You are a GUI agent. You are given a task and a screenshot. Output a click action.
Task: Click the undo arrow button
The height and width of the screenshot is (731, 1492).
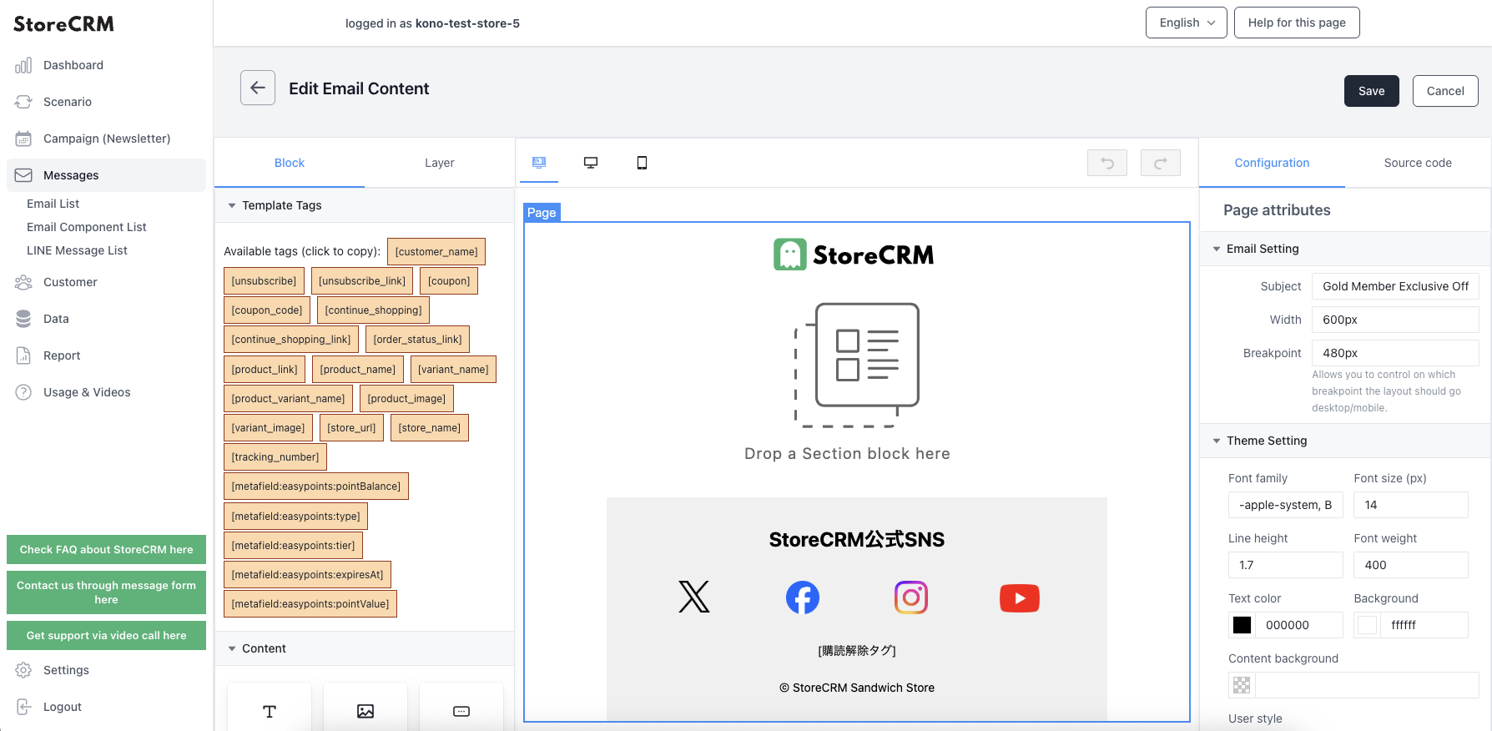pos(1107,163)
